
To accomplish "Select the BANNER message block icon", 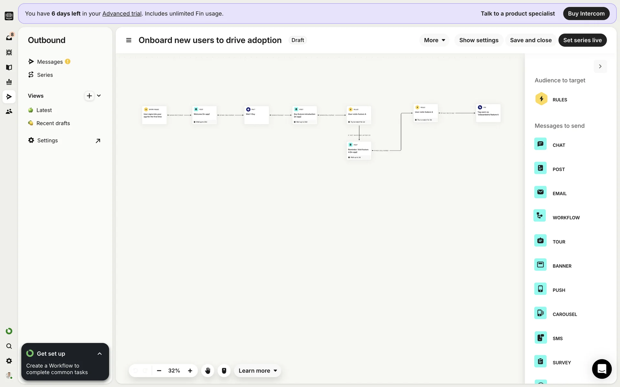I will (540, 265).
